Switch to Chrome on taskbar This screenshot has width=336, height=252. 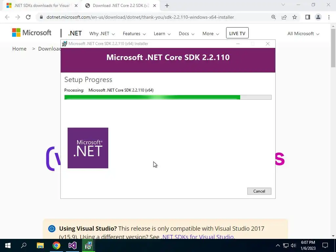point(56,245)
